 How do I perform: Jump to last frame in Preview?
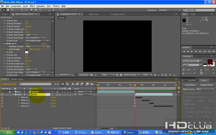tap(200, 51)
